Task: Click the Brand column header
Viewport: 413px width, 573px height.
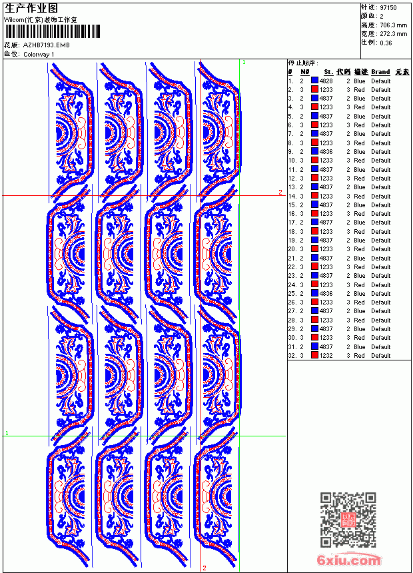Action: 380,72
